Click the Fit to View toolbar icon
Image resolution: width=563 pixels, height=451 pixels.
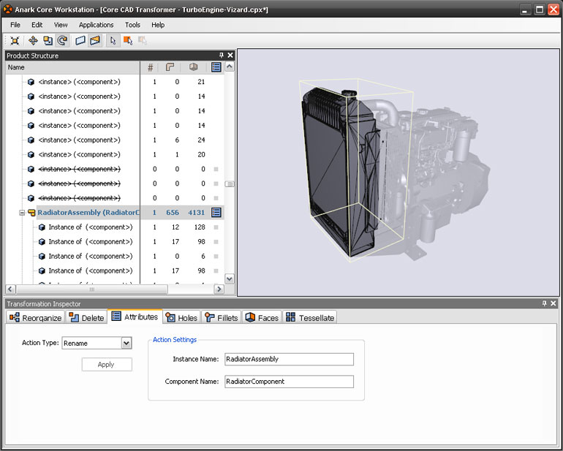coord(15,41)
